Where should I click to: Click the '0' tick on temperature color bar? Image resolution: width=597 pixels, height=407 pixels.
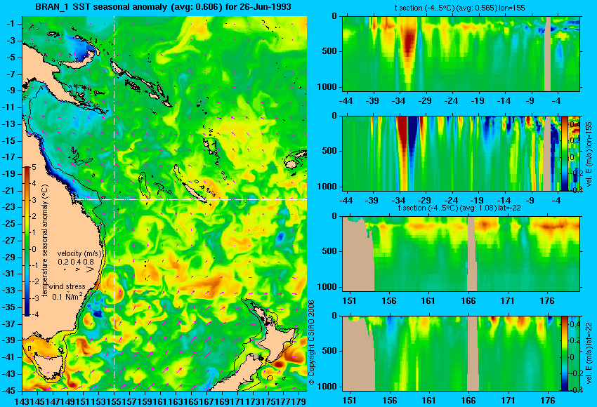(x=34, y=249)
